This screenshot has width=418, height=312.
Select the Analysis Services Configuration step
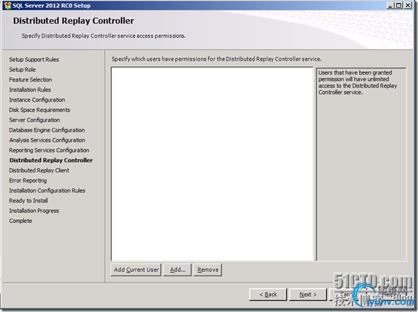47,140
